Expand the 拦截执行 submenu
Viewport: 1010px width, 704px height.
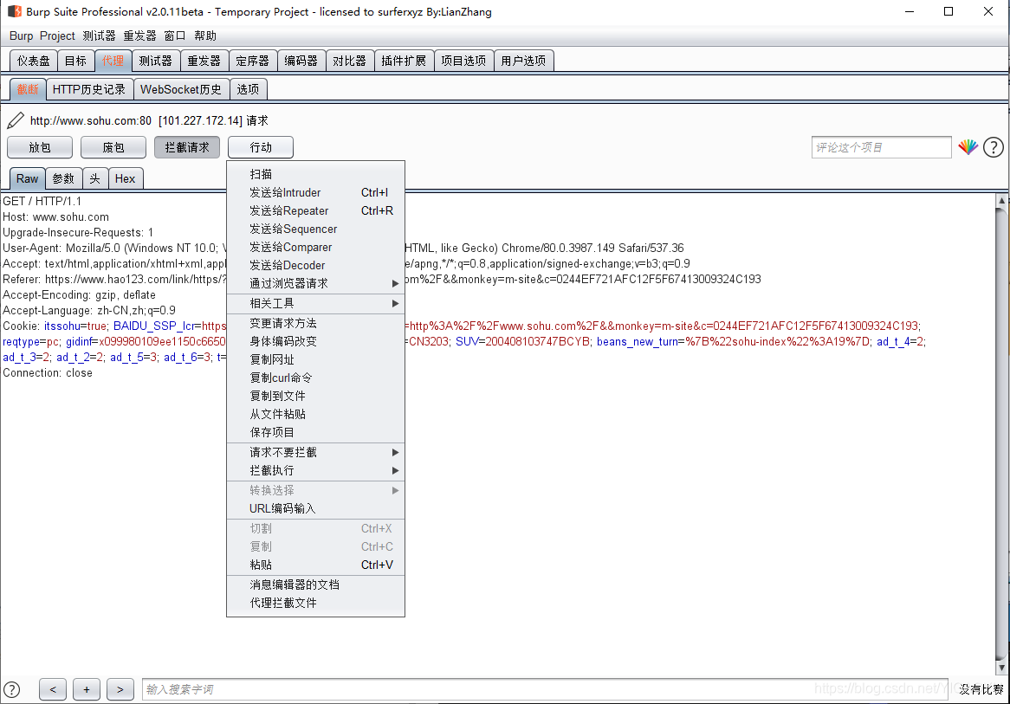(315, 470)
